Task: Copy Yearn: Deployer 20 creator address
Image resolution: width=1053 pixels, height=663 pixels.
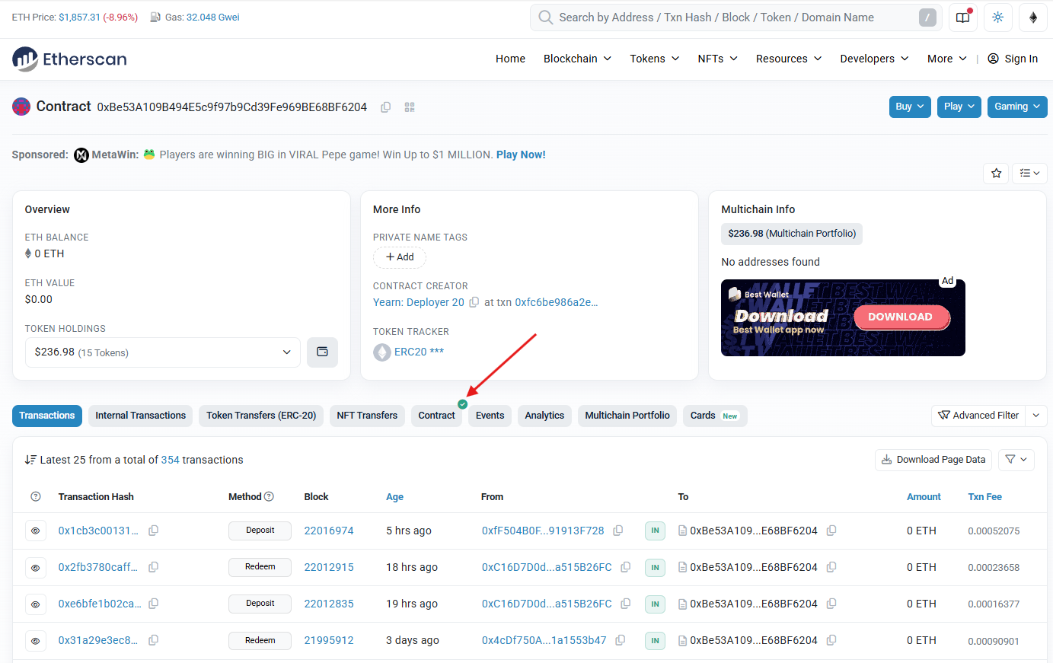Action: [474, 302]
